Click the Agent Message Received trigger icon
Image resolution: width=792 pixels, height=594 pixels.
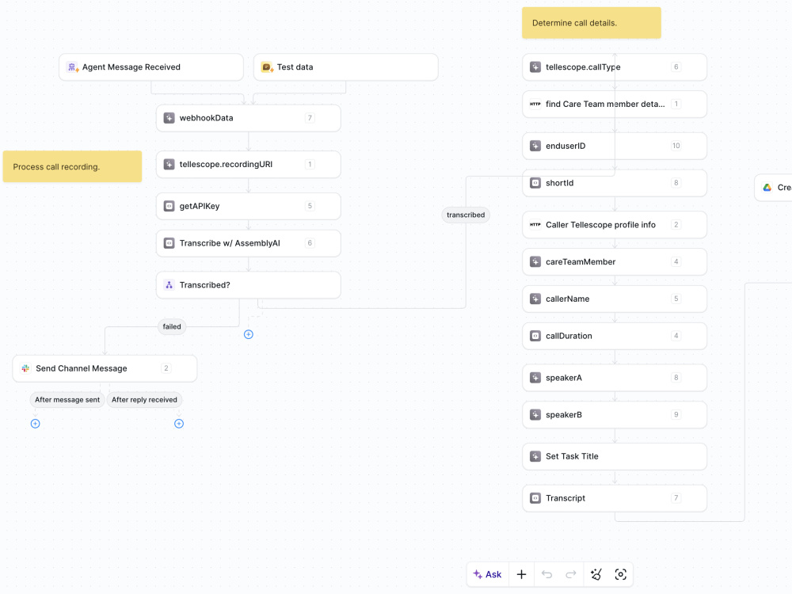(72, 67)
